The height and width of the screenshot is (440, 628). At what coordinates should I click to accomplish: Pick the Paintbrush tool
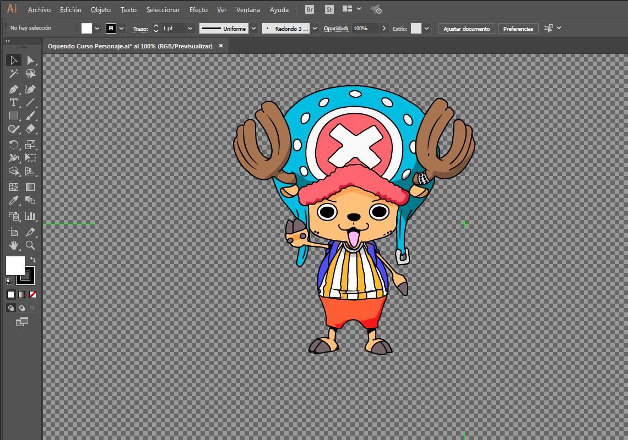(x=30, y=116)
